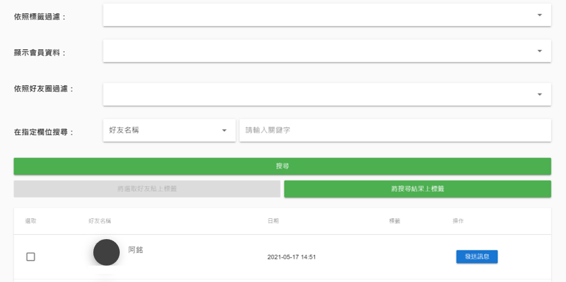Image resolution: width=566 pixels, height=282 pixels.
Task: Click the 將搜尋結果上標籤 button
Action: click(x=417, y=189)
